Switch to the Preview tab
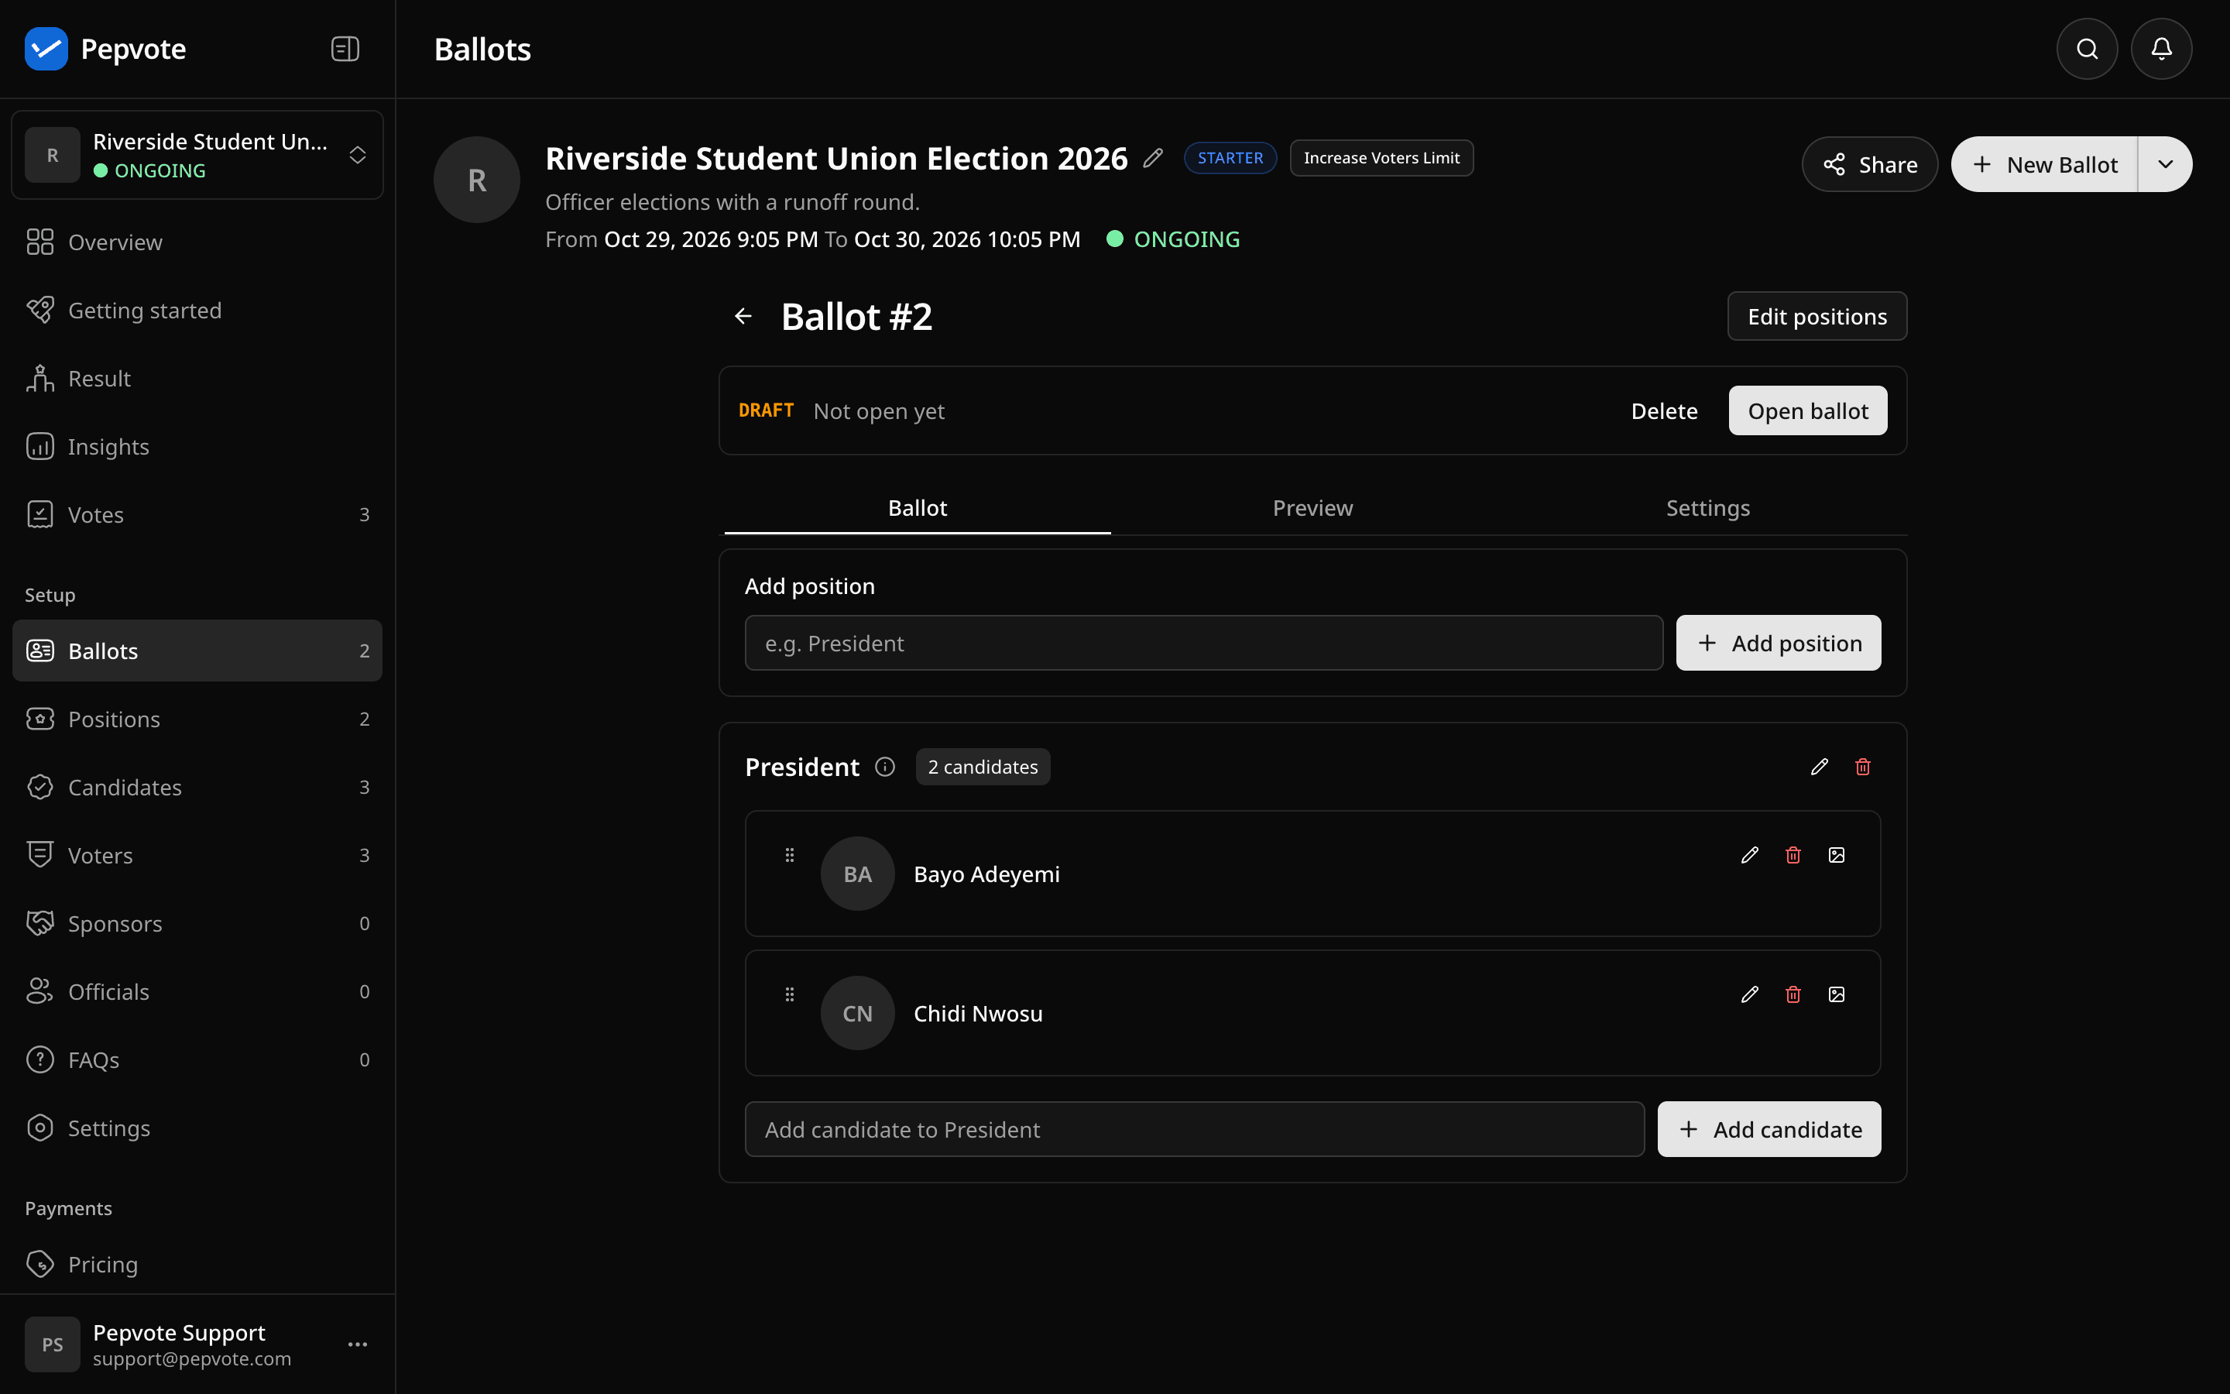 [x=1312, y=508]
